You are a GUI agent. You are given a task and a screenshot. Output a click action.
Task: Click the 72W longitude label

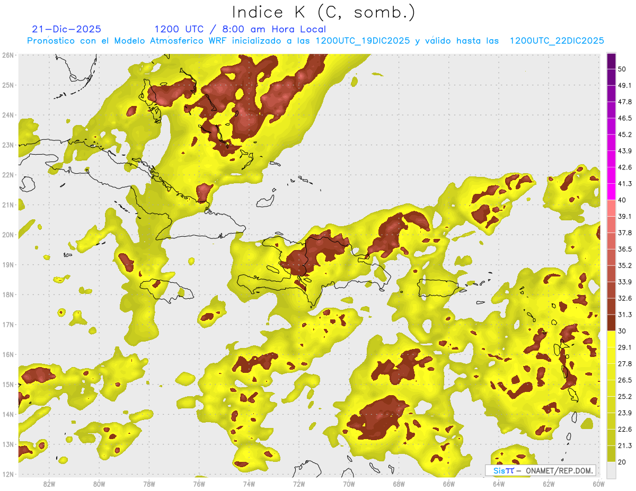(299, 484)
